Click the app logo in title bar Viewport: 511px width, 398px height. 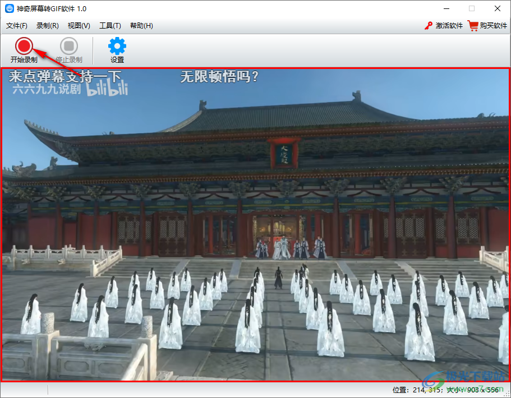(10, 8)
